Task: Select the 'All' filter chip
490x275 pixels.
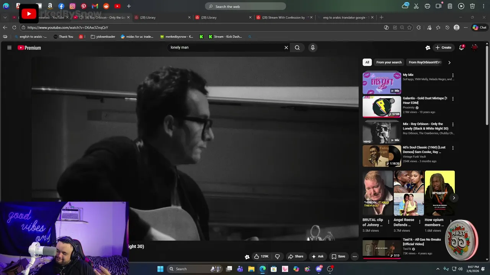Action: (x=367, y=62)
